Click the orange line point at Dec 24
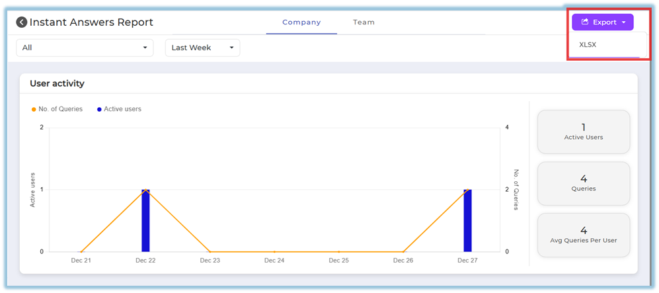 point(274,251)
